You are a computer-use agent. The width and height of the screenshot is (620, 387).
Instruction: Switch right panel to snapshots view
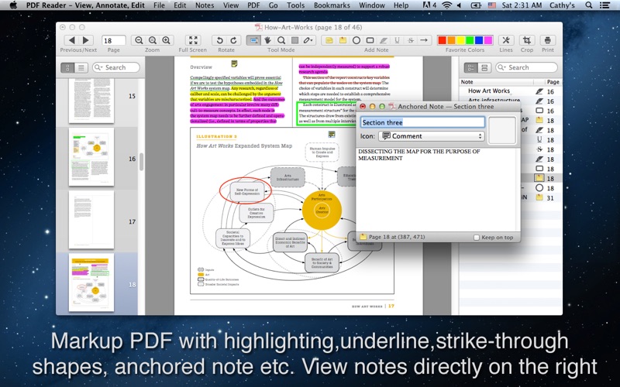coord(484,67)
